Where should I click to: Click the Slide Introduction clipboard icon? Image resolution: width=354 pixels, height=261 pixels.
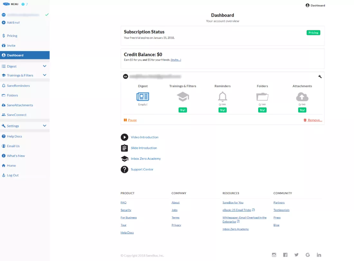pos(125,148)
